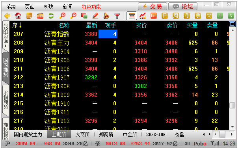Click vertical scrollbar up arrow
The width and height of the screenshot is (238, 149).
click(x=232, y=30)
